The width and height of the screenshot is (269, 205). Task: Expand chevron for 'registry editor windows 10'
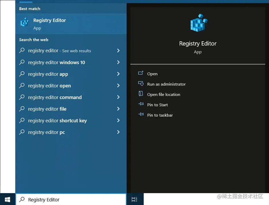pyautogui.click(x=118, y=62)
